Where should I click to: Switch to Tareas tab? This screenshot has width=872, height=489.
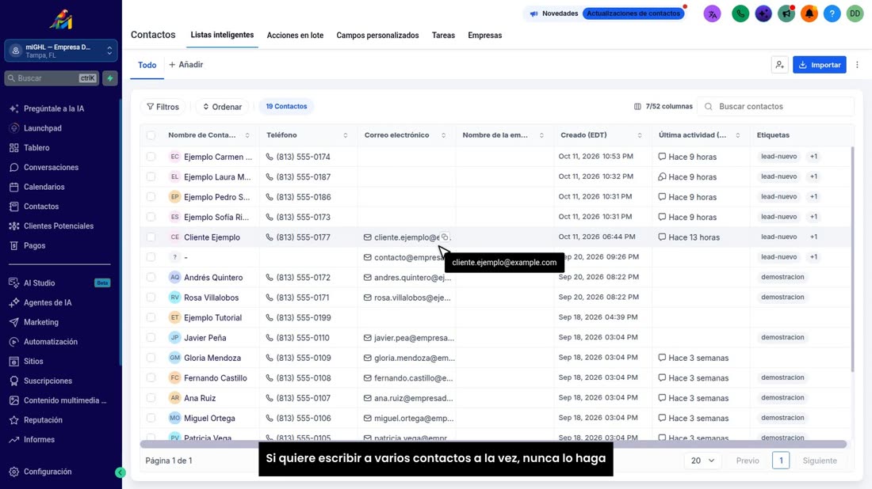pyautogui.click(x=443, y=36)
